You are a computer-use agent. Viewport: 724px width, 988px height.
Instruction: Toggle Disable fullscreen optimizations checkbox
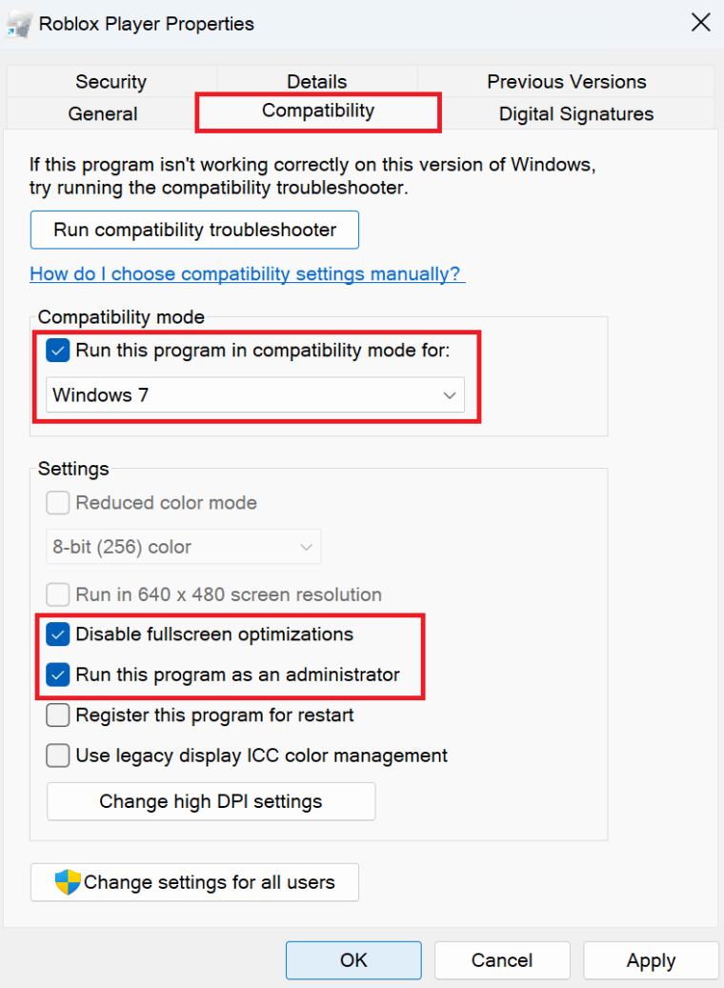[x=58, y=635]
